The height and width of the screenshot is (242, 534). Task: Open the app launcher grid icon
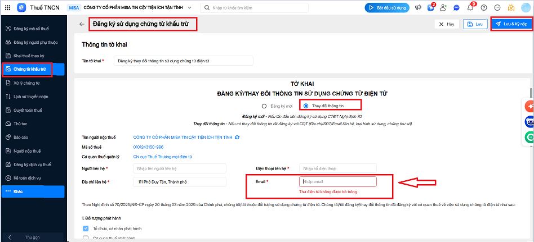click(8, 8)
